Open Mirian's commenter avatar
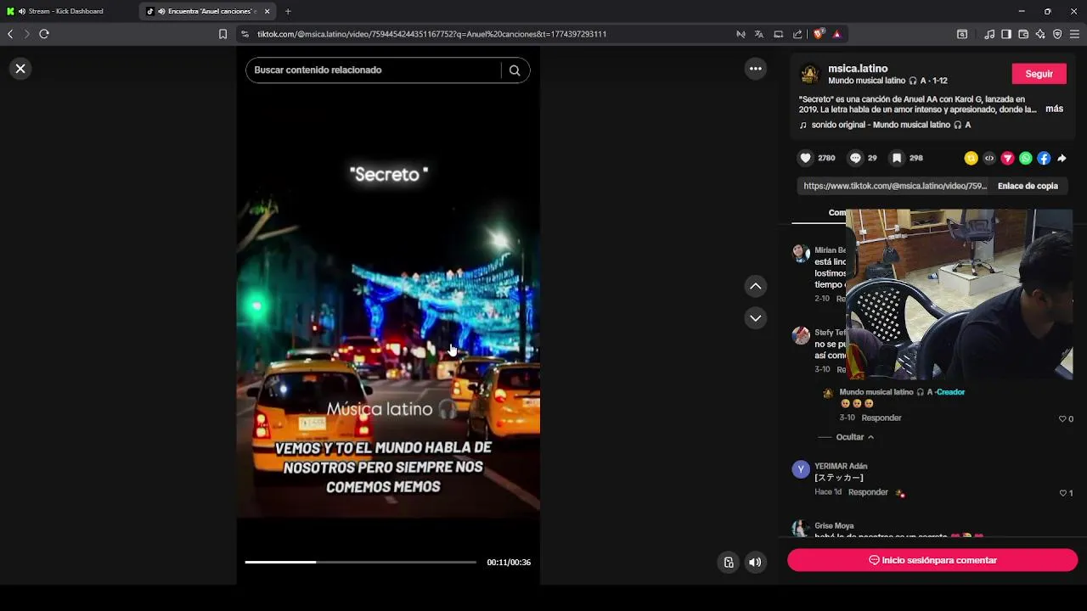The width and height of the screenshot is (1087, 611). pos(801,253)
